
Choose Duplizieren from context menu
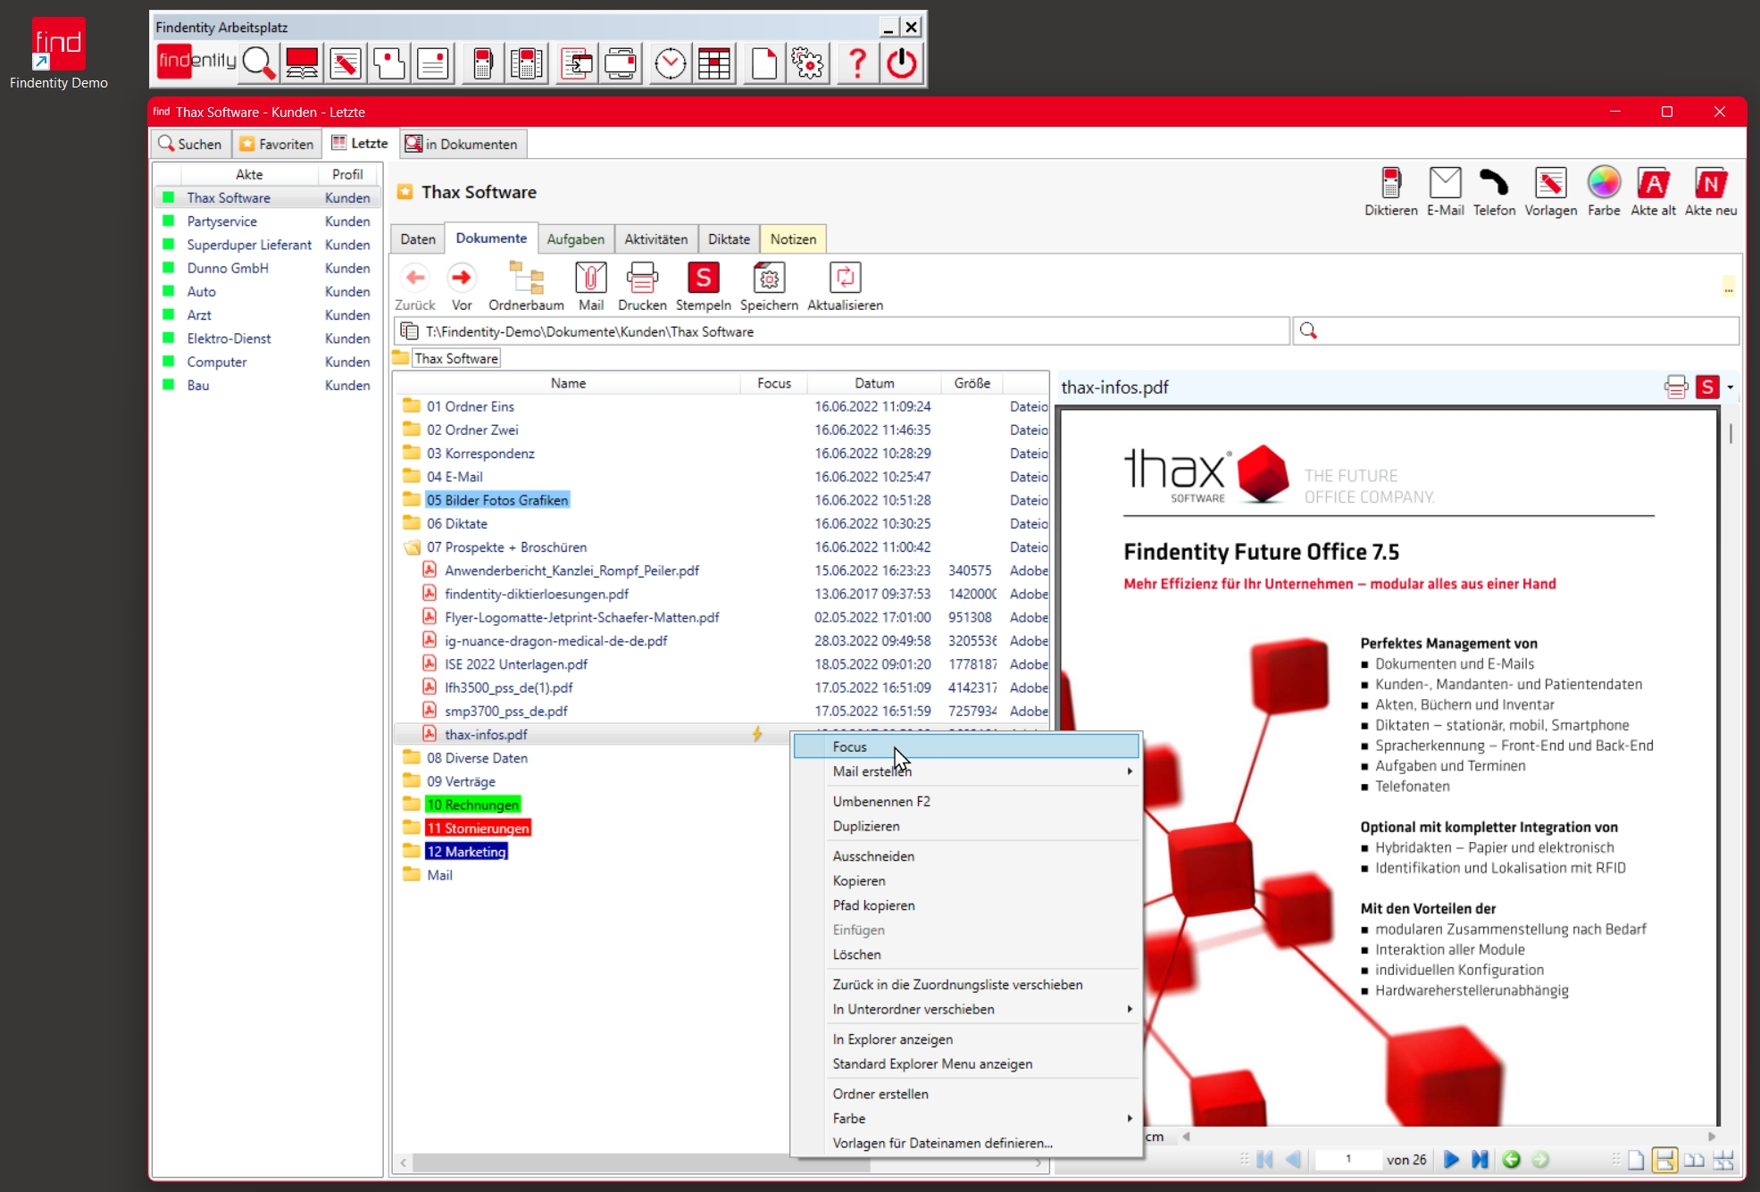pos(865,826)
